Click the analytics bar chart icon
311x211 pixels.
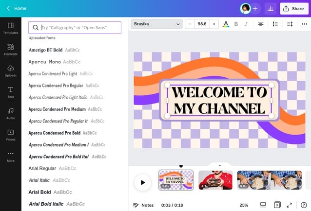271,8
